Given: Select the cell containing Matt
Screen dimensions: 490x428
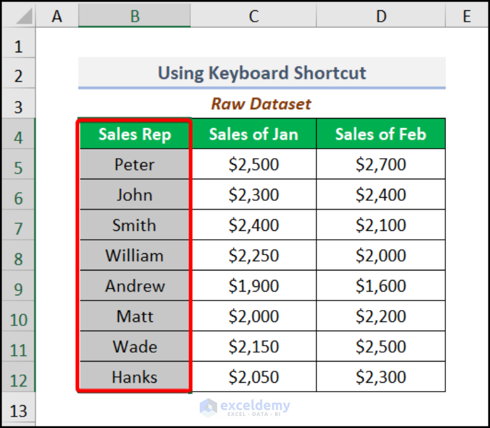Looking at the screenshot, I should coord(135,316).
